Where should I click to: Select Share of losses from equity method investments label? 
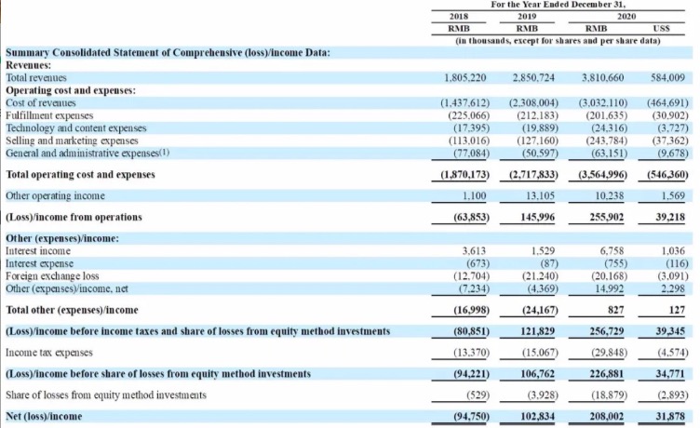102,395
